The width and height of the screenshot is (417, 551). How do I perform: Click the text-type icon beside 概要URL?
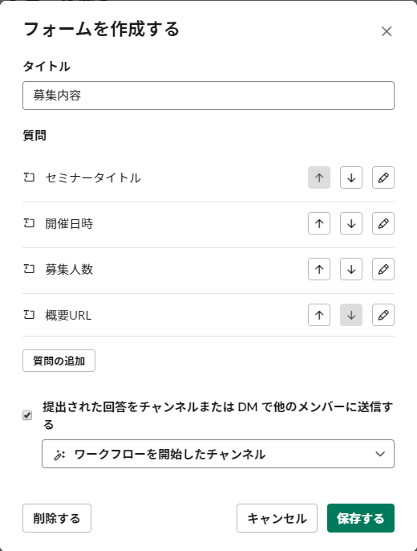coord(29,315)
